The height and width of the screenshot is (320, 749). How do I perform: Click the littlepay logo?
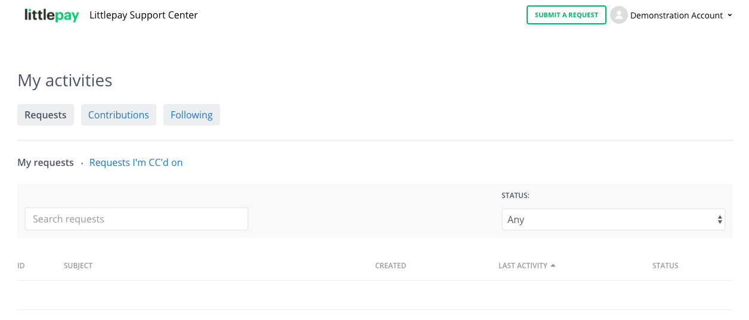[x=52, y=15]
